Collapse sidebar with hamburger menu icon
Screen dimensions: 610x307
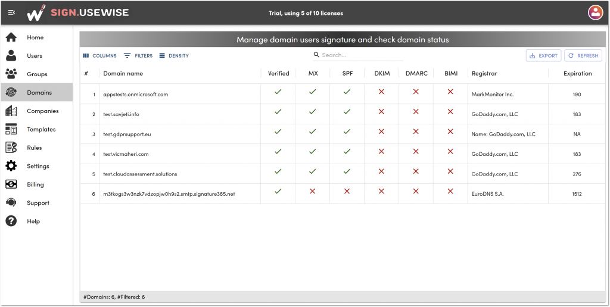12,13
